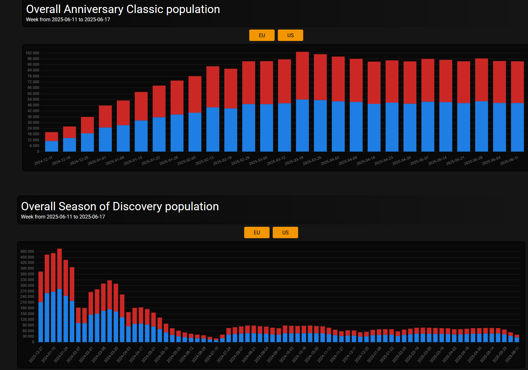Click blue segment of 2025-01-22 Anniversary bar
This screenshot has width=528, height=370.
[x=159, y=134]
